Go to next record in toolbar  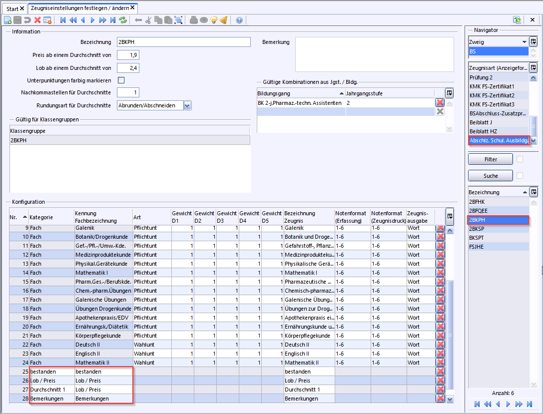[92, 20]
